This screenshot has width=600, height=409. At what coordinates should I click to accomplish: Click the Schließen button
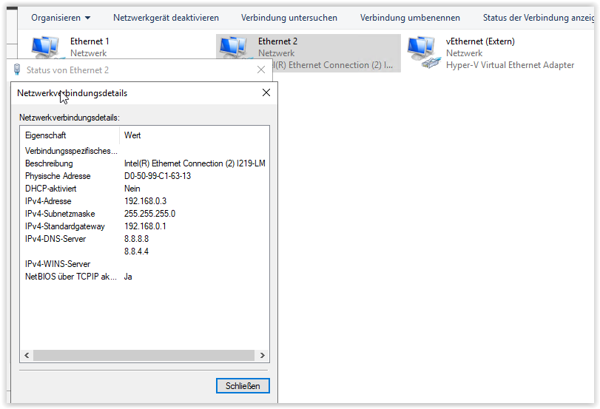click(243, 385)
